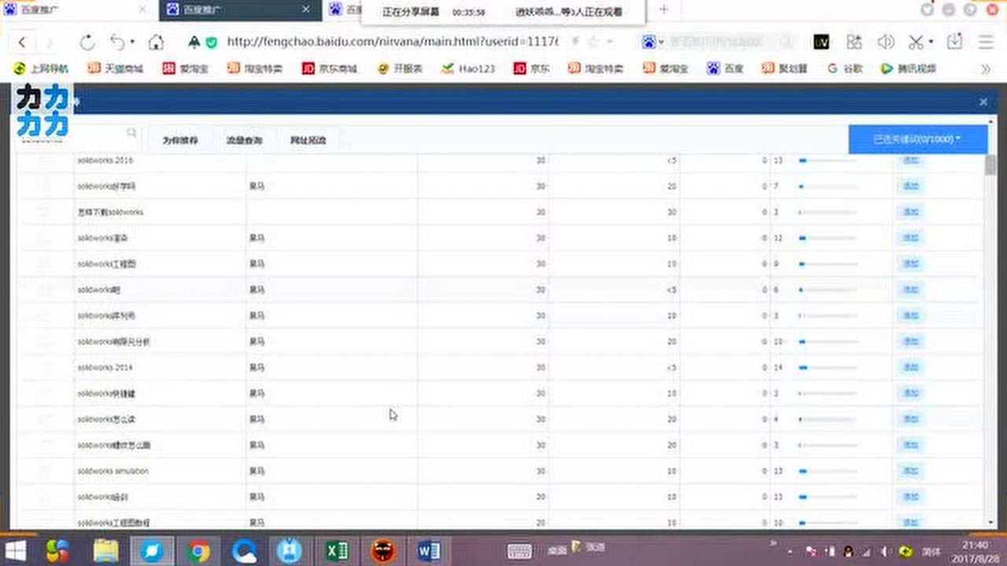Click the Baidu paw search engine icon
Screen dimensions: 1007x566
649,42
